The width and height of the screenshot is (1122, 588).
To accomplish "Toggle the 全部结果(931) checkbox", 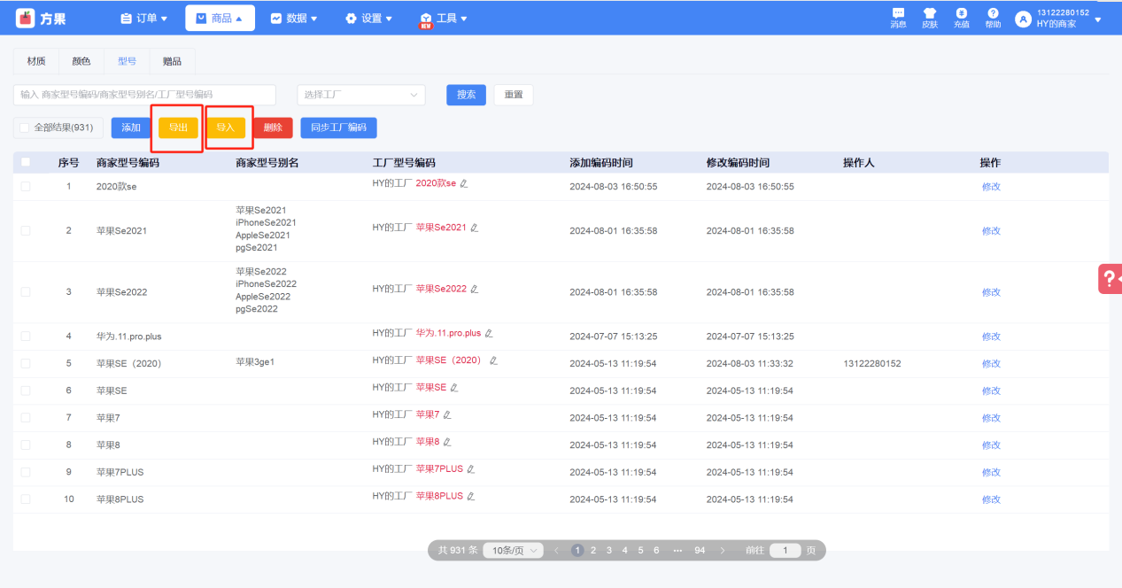I will [x=25, y=128].
